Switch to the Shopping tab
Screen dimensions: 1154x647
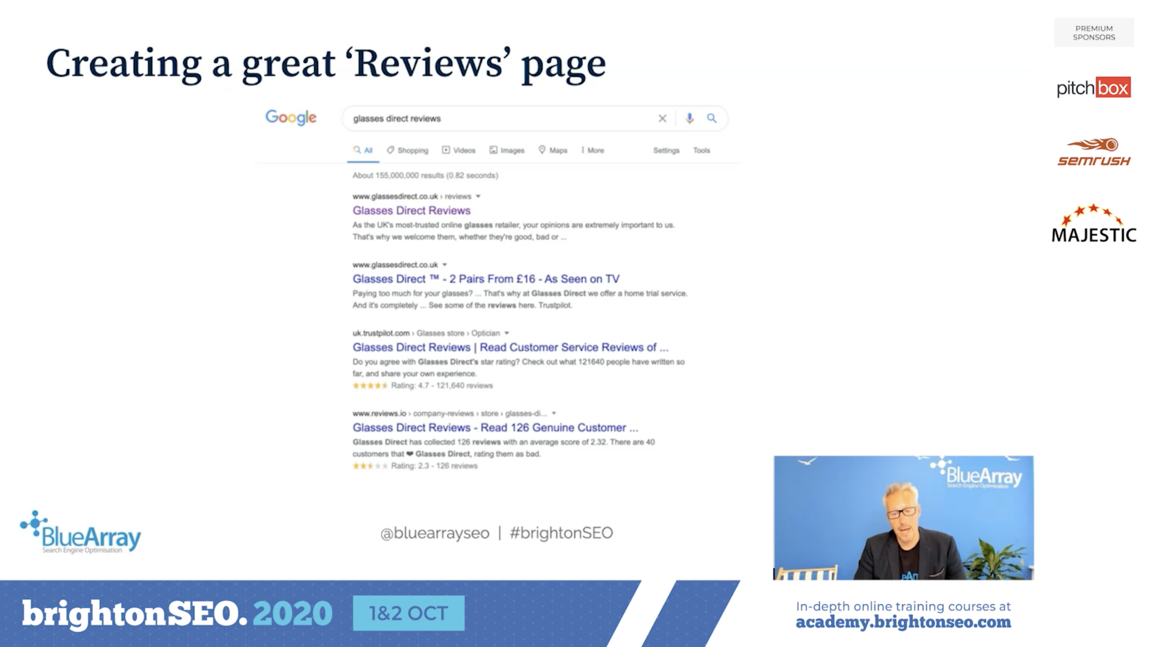(x=407, y=150)
